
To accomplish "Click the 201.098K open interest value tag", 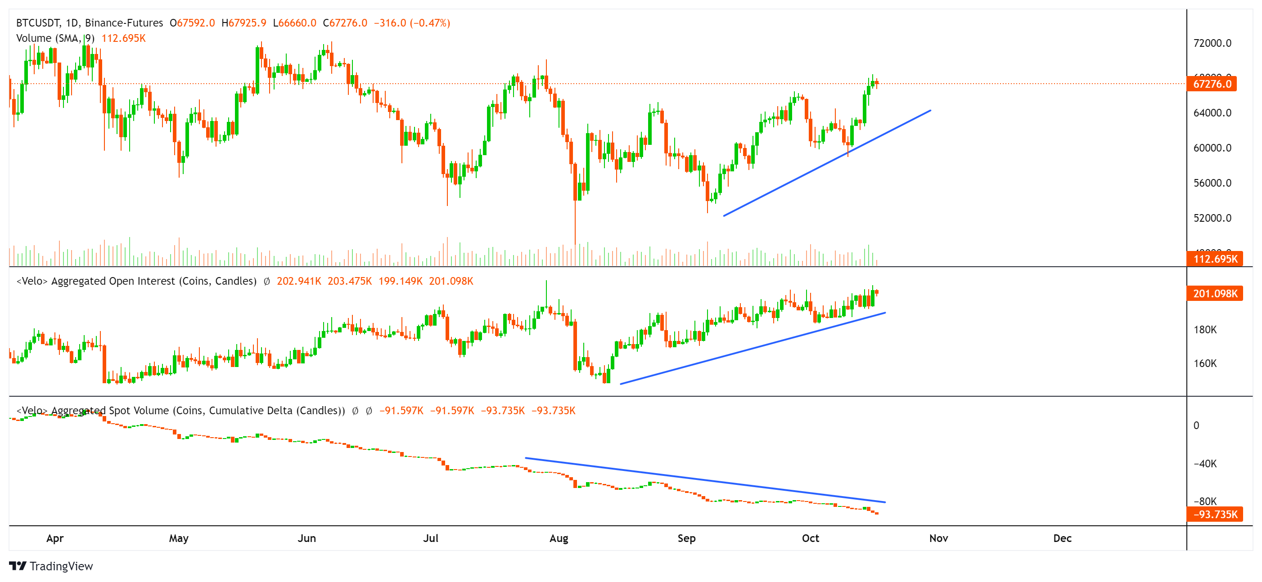I will (1214, 294).
